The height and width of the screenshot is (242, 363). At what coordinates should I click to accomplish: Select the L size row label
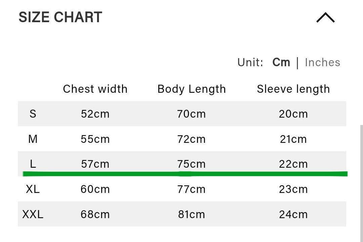(x=33, y=164)
